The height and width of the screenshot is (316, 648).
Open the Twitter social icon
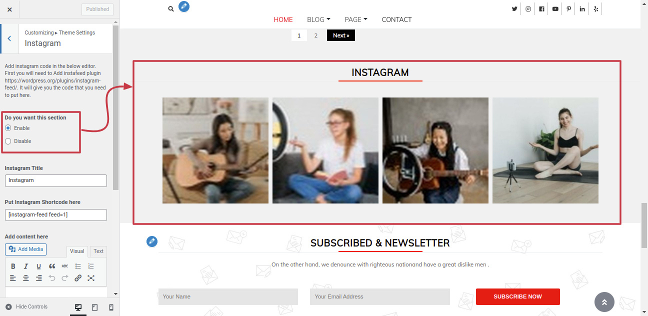pyautogui.click(x=514, y=9)
